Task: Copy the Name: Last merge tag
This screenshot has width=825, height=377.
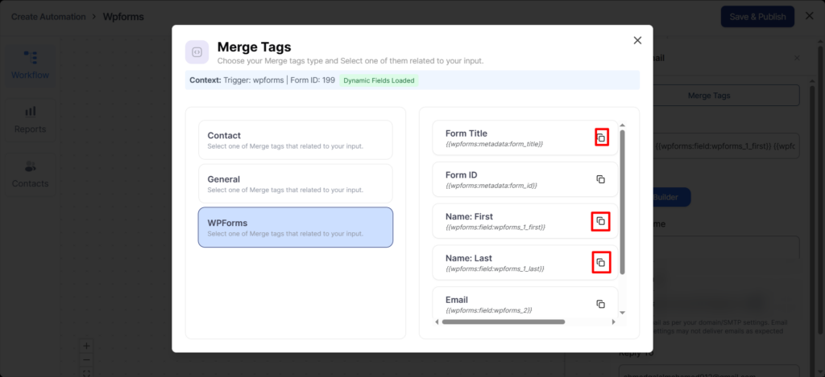Action: (x=600, y=262)
